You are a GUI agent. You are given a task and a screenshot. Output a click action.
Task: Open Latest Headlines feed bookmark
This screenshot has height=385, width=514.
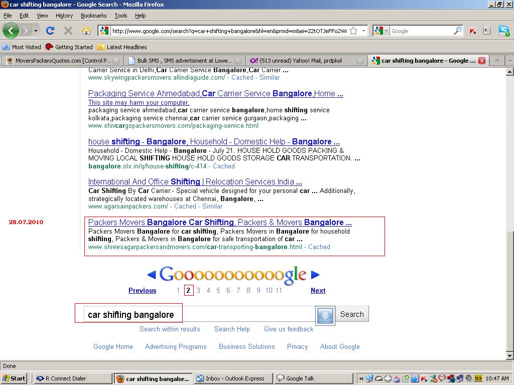pos(122,47)
